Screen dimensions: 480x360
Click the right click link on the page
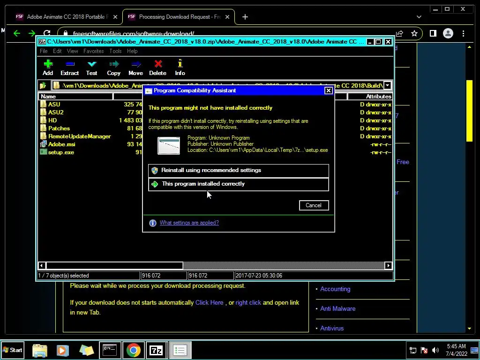coord(248,302)
